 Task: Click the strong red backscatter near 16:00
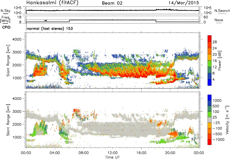pyautogui.click(x=141, y=74)
